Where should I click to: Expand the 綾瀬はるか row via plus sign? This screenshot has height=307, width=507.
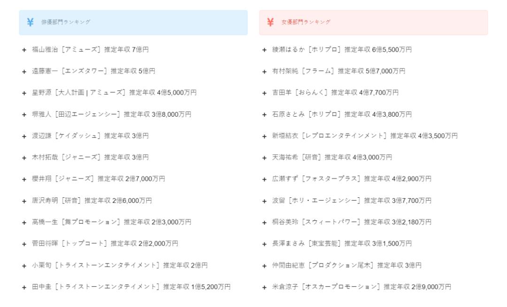coord(264,50)
